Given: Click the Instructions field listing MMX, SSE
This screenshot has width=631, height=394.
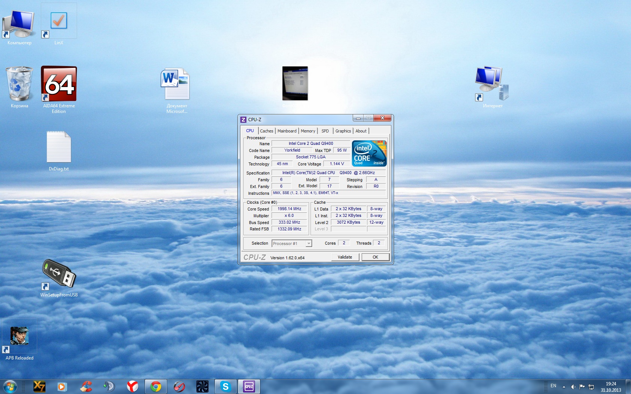Looking at the screenshot, I should tap(329, 193).
